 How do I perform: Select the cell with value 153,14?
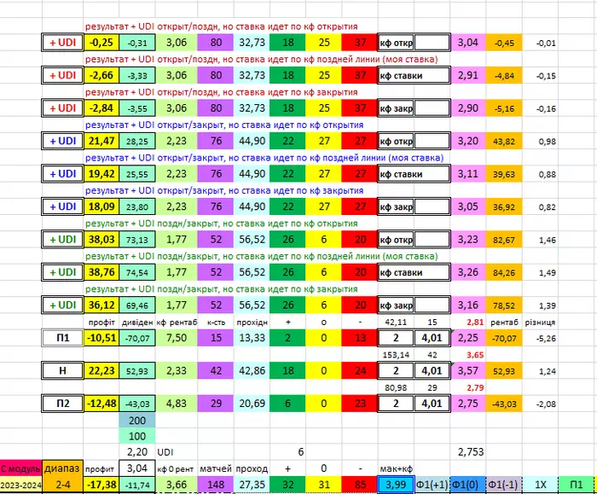(x=396, y=355)
